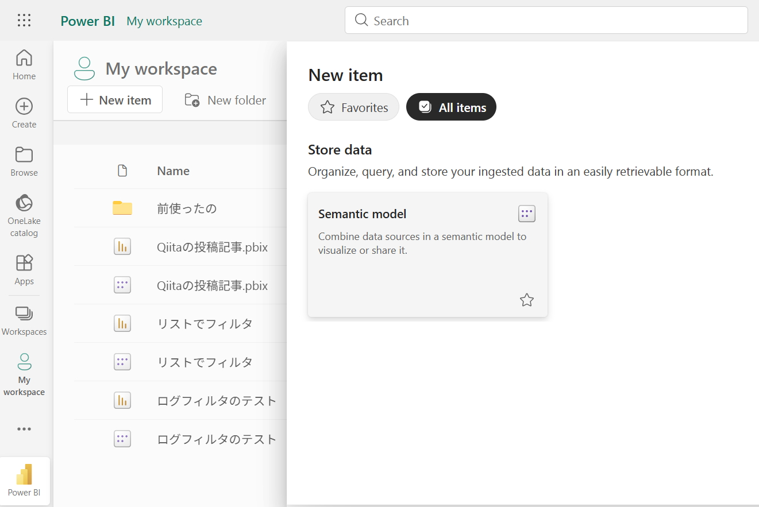759x507 pixels.
Task: Click the folder icon for 前使ったの
Action: click(122, 208)
